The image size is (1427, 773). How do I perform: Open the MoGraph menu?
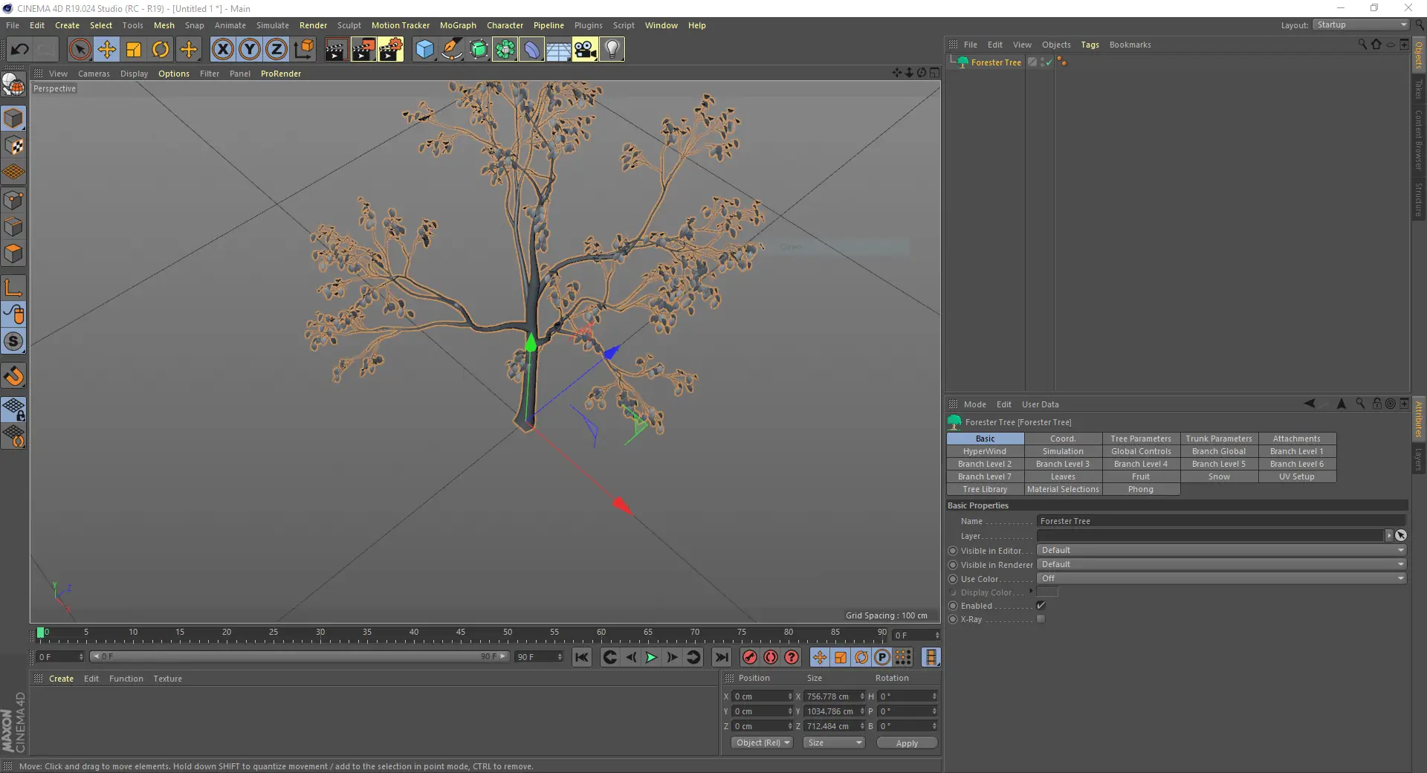point(457,25)
